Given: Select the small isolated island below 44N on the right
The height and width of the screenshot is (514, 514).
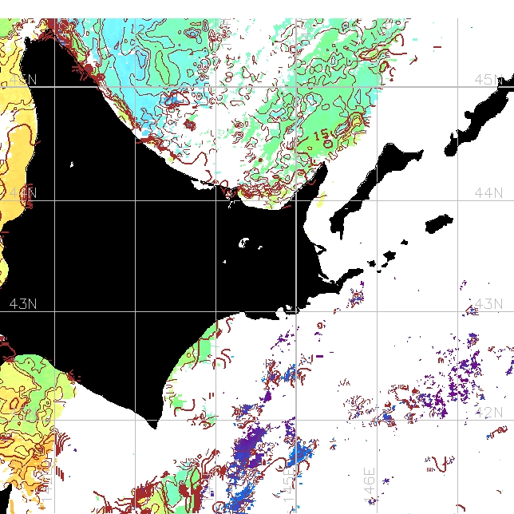Looking at the screenshot, I should pyautogui.click(x=438, y=223).
